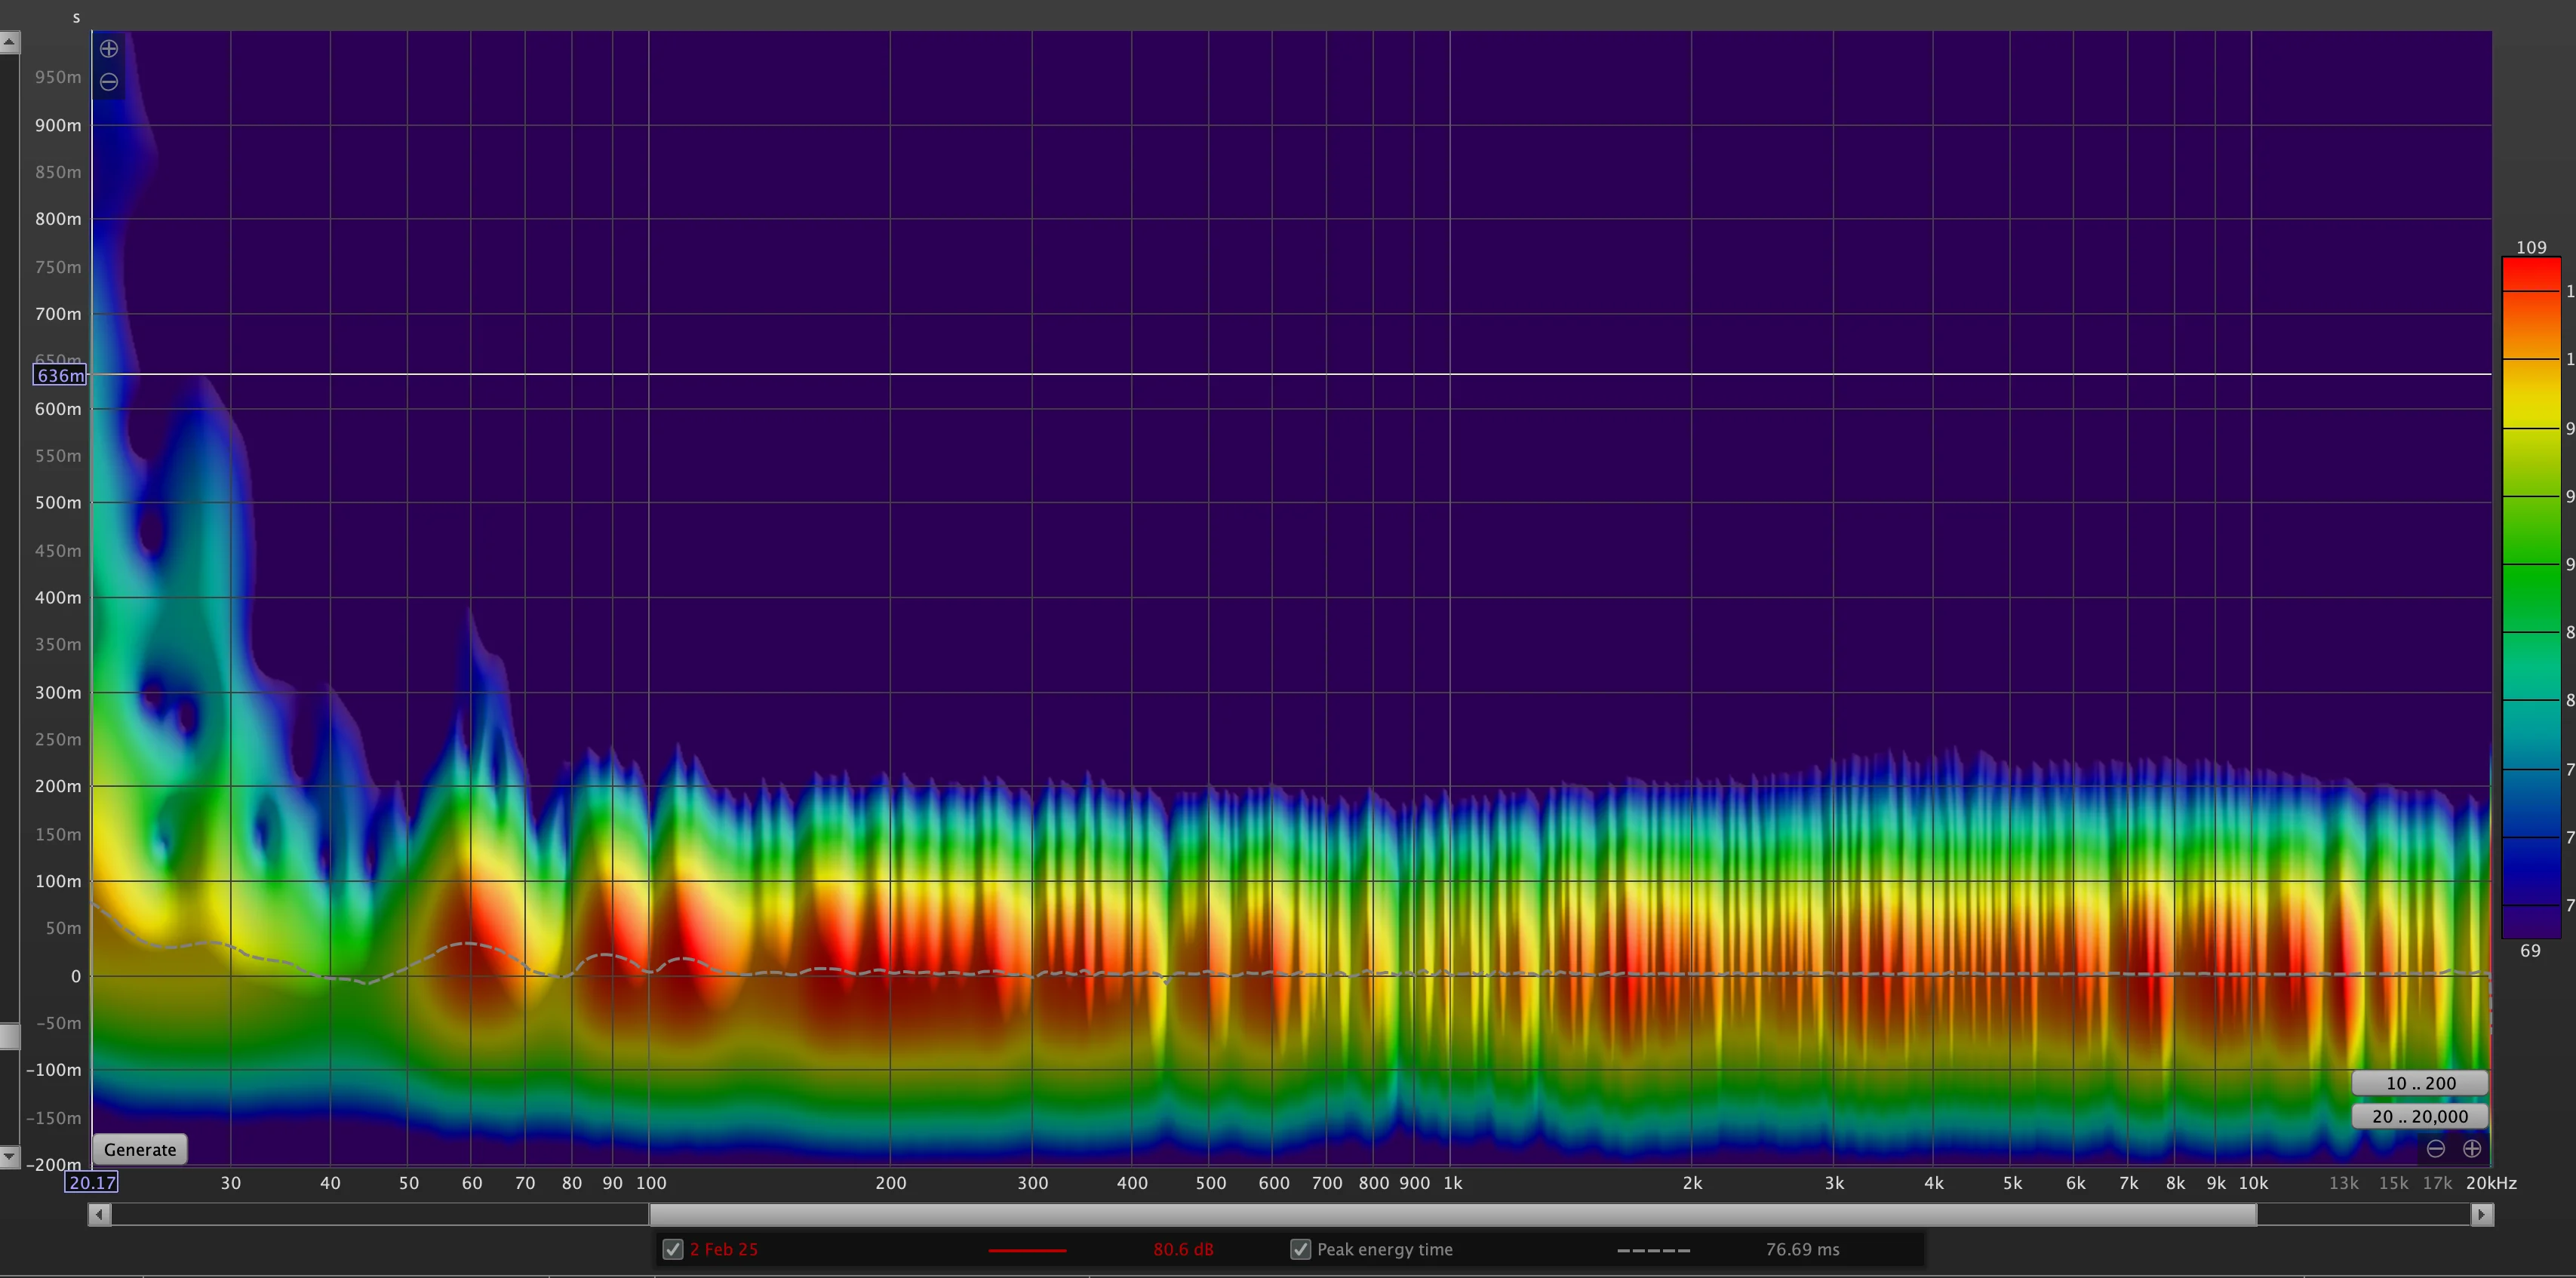Click the vertical scrollbar down arrow
This screenshot has width=2576, height=1278.
pos(9,1156)
